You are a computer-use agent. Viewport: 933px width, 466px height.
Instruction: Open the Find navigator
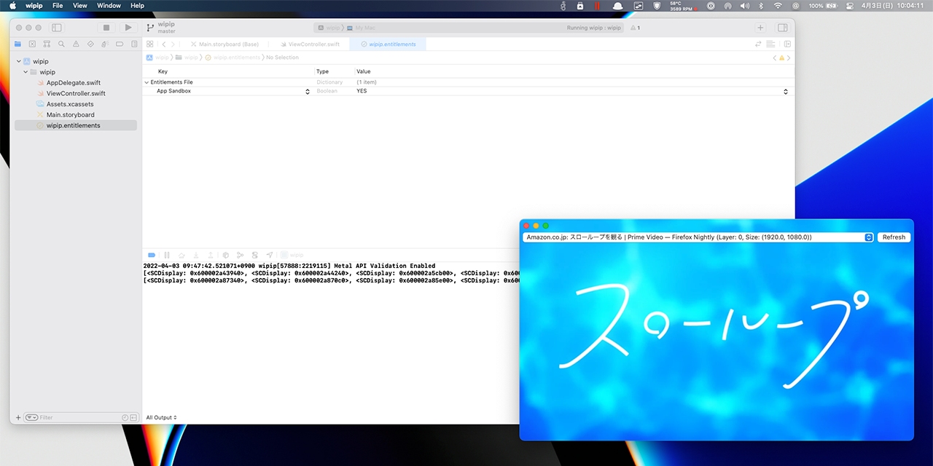tap(61, 44)
